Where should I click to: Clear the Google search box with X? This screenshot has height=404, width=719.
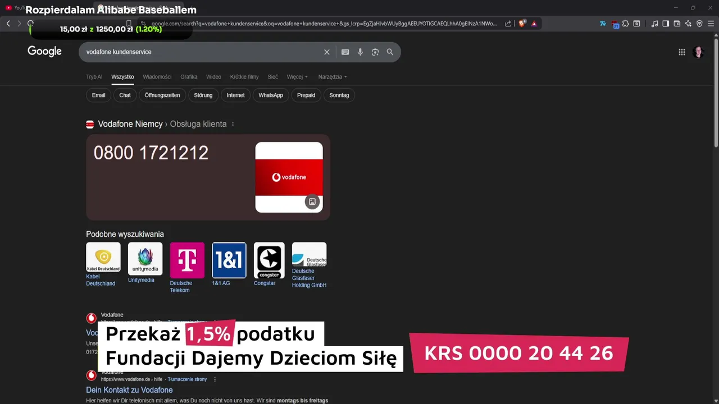[x=327, y=52]
